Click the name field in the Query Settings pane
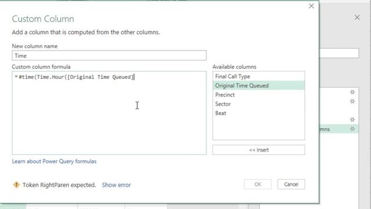 339,53
